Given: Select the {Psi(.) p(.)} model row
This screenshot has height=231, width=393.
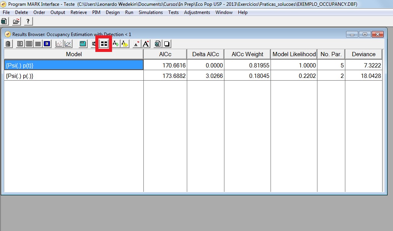Looking at the screenshot, I should pos(74,76).
